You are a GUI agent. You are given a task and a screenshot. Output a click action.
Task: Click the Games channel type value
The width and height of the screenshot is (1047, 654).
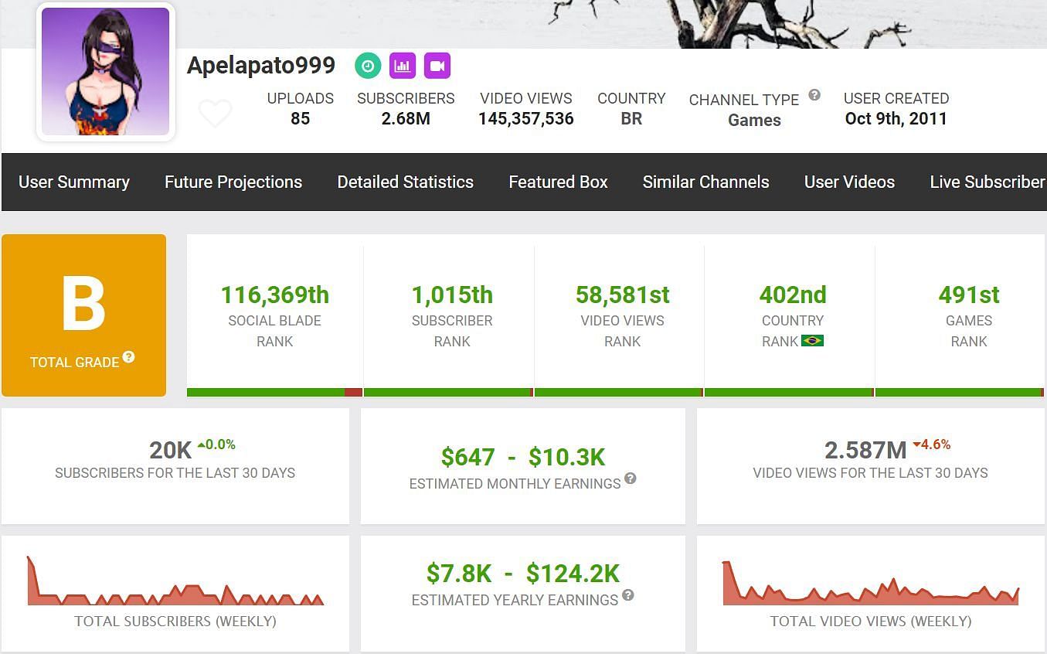(x=755, y=120)
